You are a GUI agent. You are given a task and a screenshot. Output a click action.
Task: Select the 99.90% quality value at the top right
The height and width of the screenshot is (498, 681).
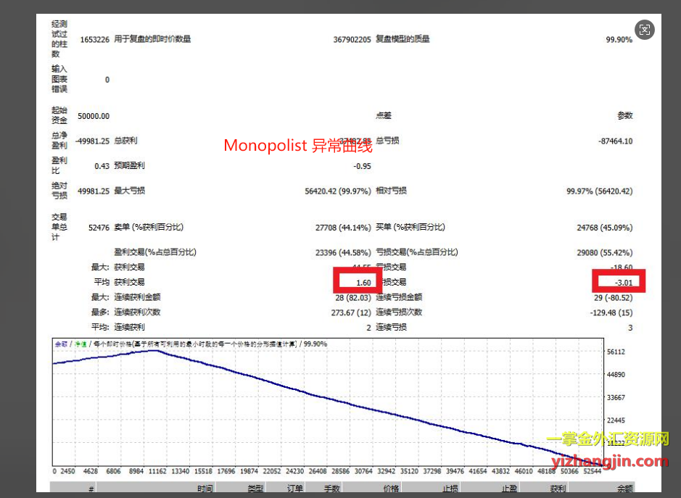coord(619,40)
